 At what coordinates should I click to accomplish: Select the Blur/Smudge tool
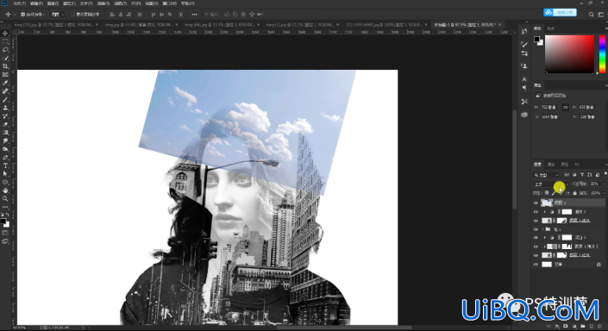point(5,141)
